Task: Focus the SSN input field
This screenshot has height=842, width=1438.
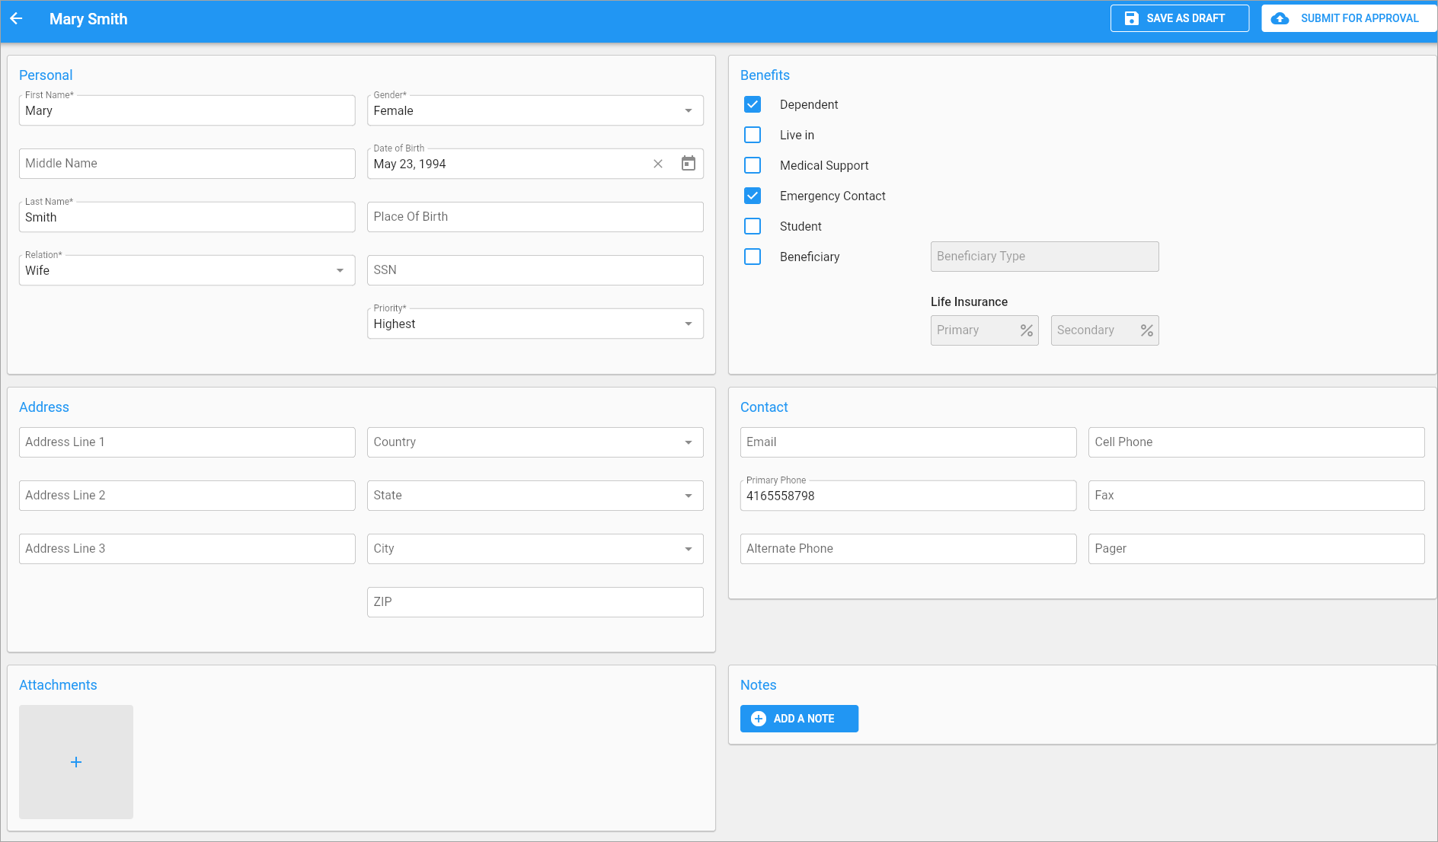Action: click(x=535, y=270)
